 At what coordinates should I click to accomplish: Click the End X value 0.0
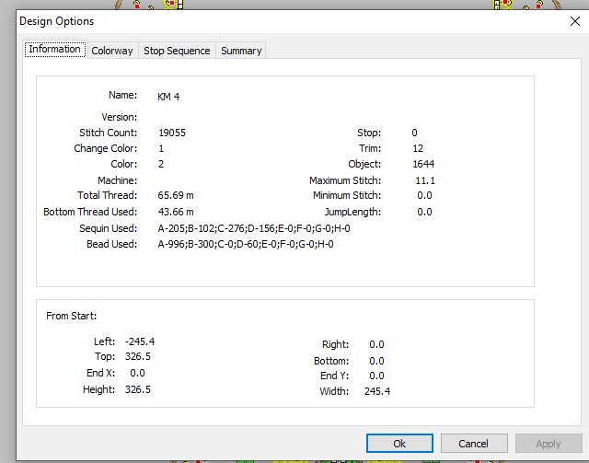point(137,373)
